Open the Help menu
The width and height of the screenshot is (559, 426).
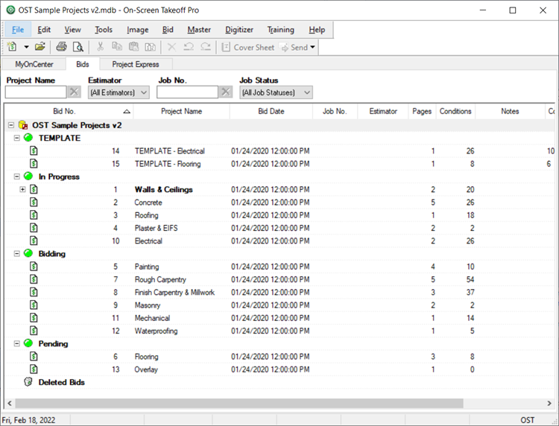pyautogui.click(x=317, y=30)
